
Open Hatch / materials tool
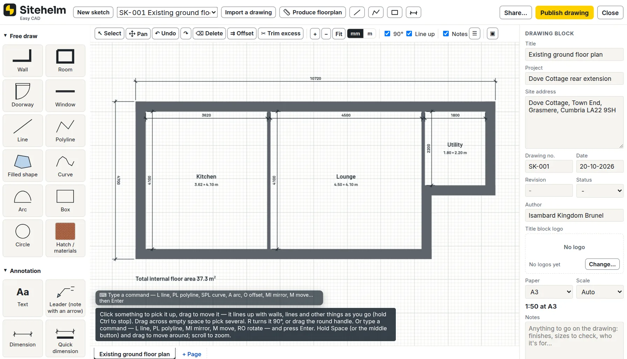pos(65,238)
